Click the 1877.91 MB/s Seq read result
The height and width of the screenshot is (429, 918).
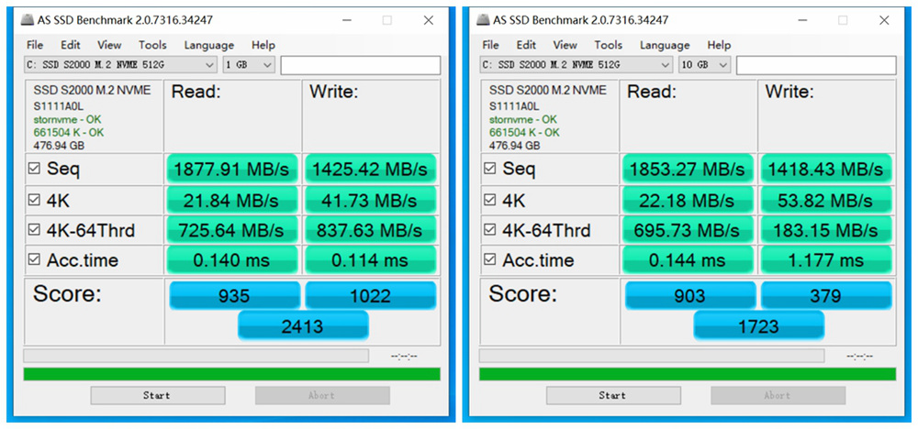232,169
